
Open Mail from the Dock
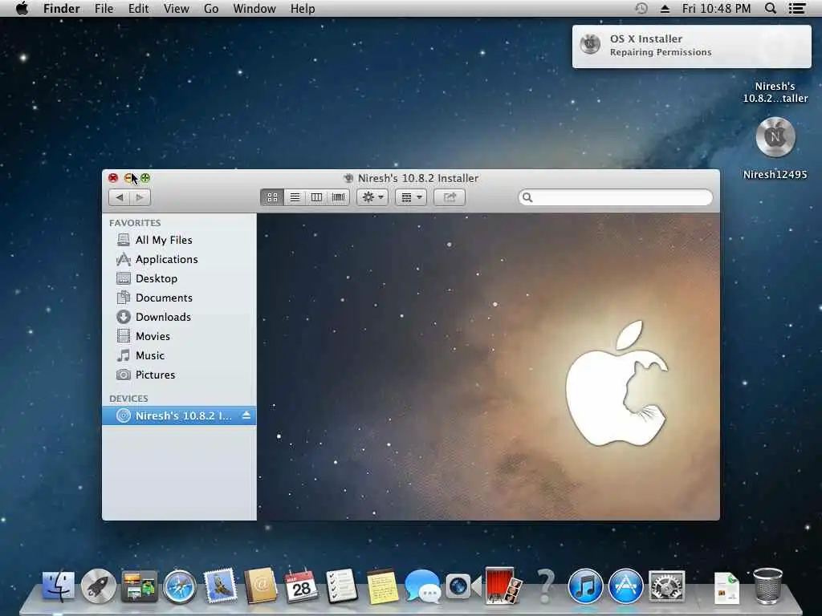[x=220, y=586]
